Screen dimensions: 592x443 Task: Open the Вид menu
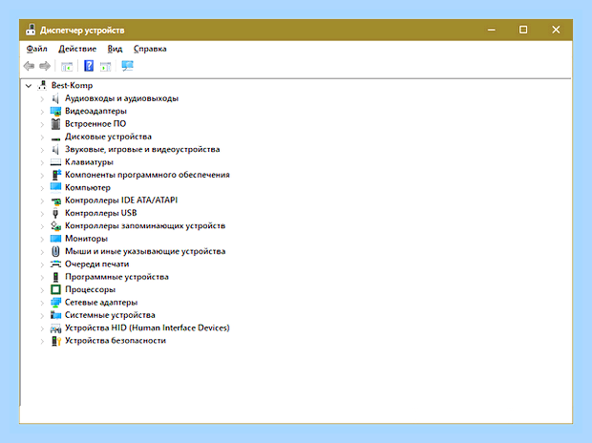coord(115,49)
